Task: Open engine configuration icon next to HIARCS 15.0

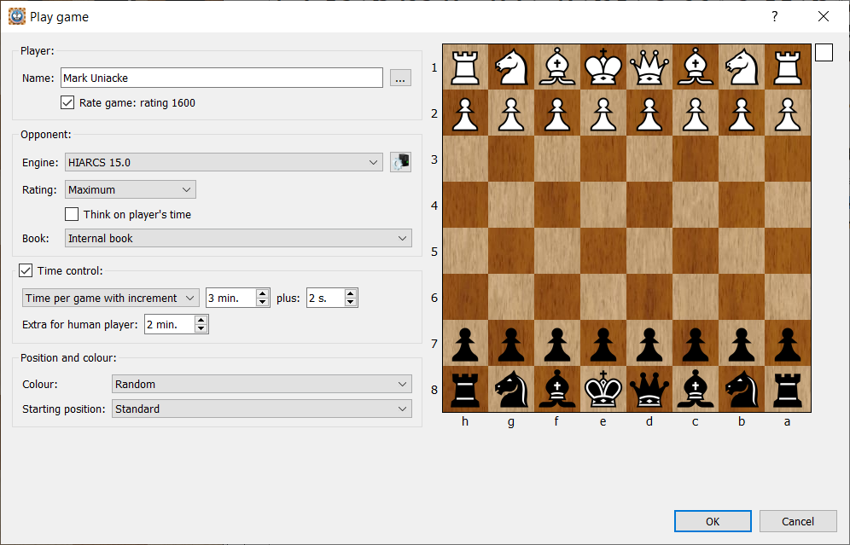Action: point(400,163)
